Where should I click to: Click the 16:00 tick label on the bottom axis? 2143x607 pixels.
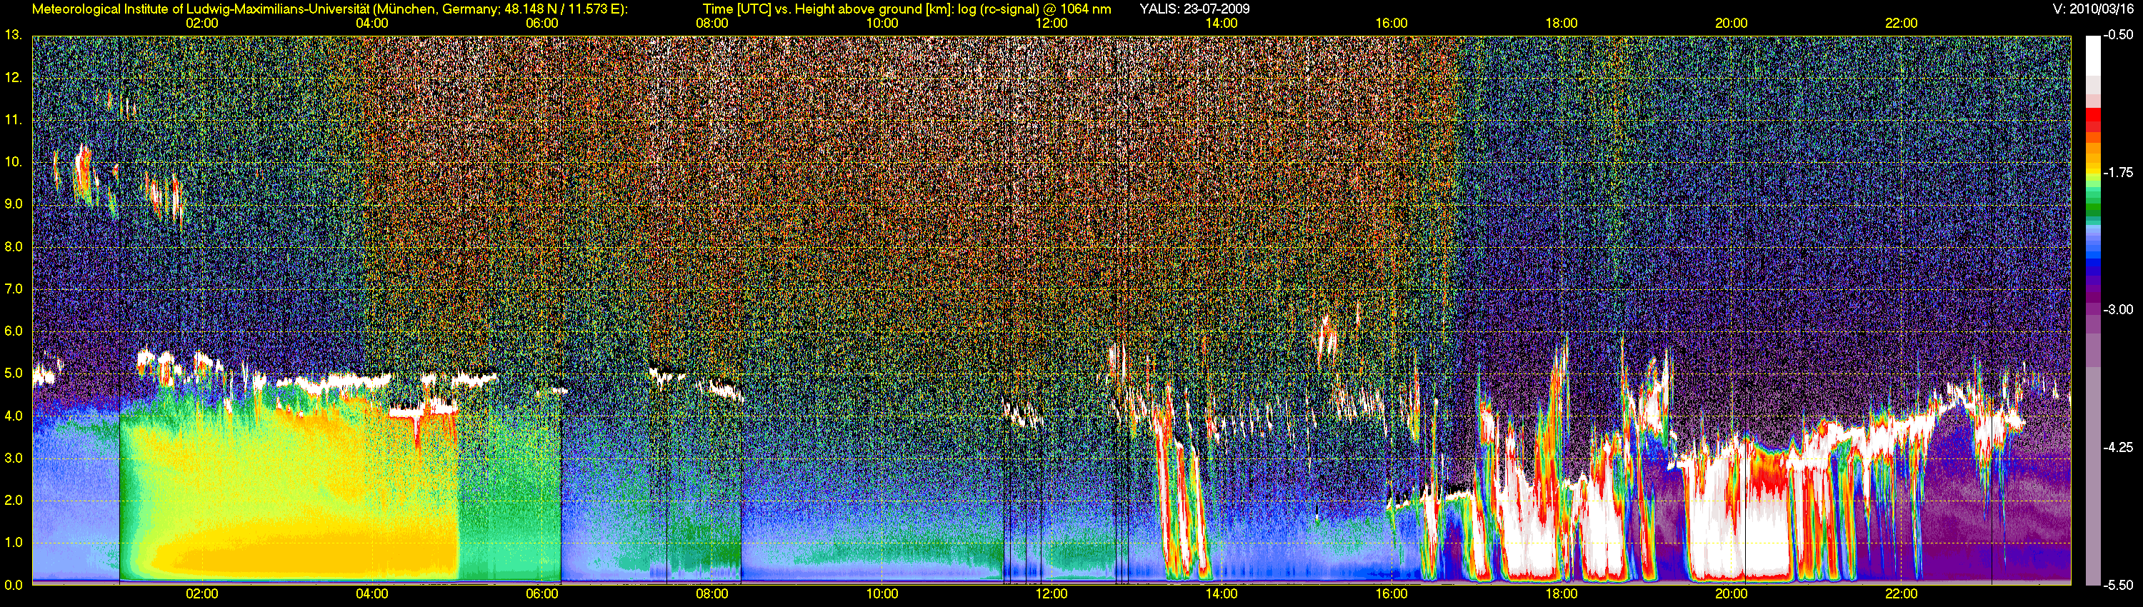(1392, 593)
